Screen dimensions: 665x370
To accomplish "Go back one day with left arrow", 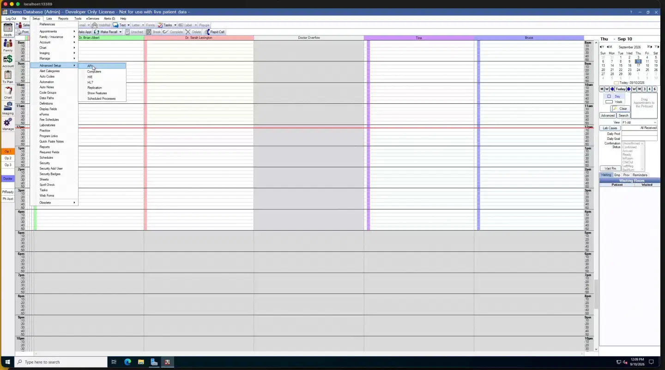I will point(612,89).
